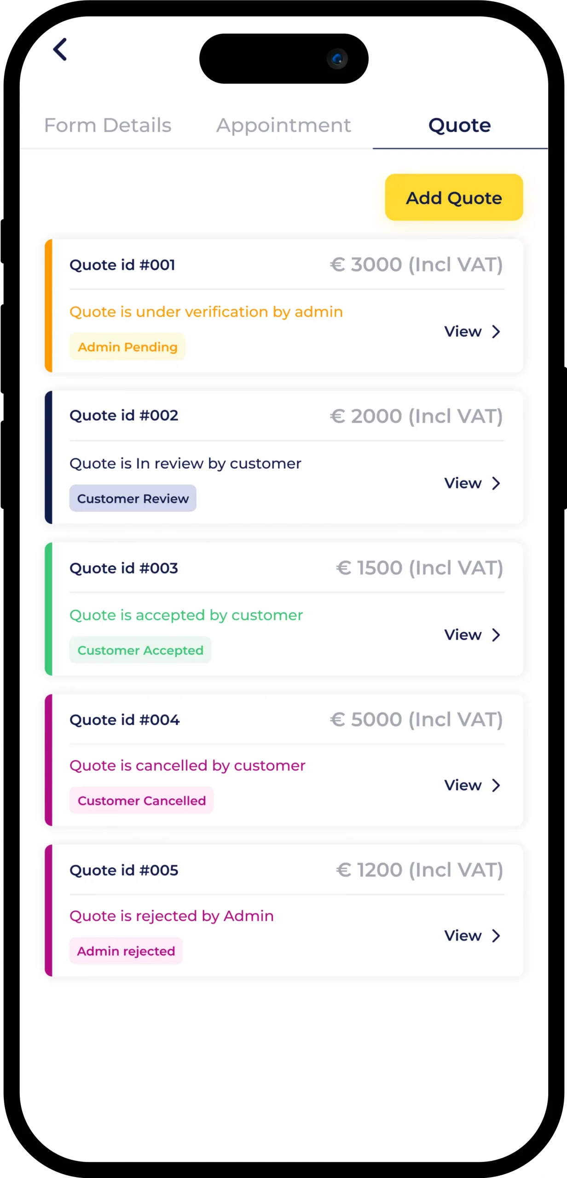Select the Admin rejected status badge

pos(126,951)
